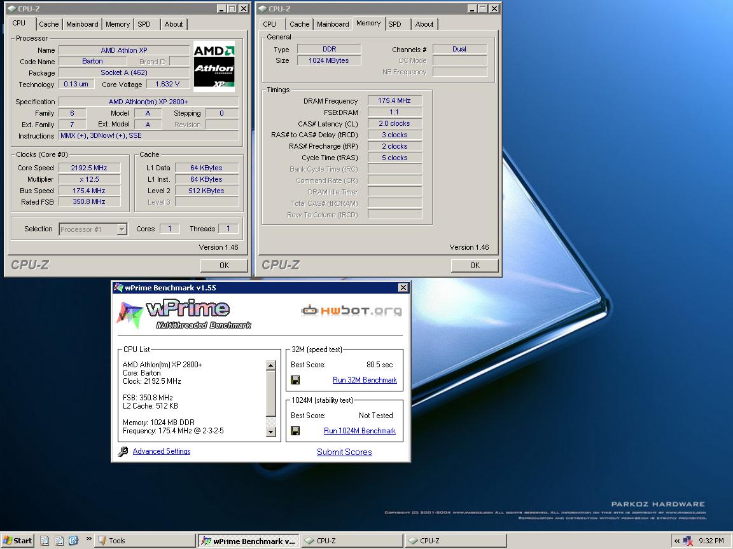733x549 pixels.
Task: Click the Channels # value Dual
Action: tap(459, 49)
